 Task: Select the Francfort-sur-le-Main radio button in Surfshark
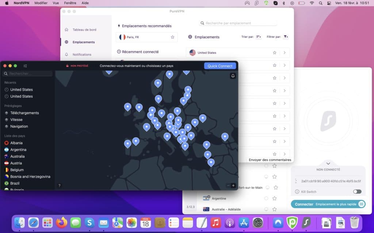point(268,187)
